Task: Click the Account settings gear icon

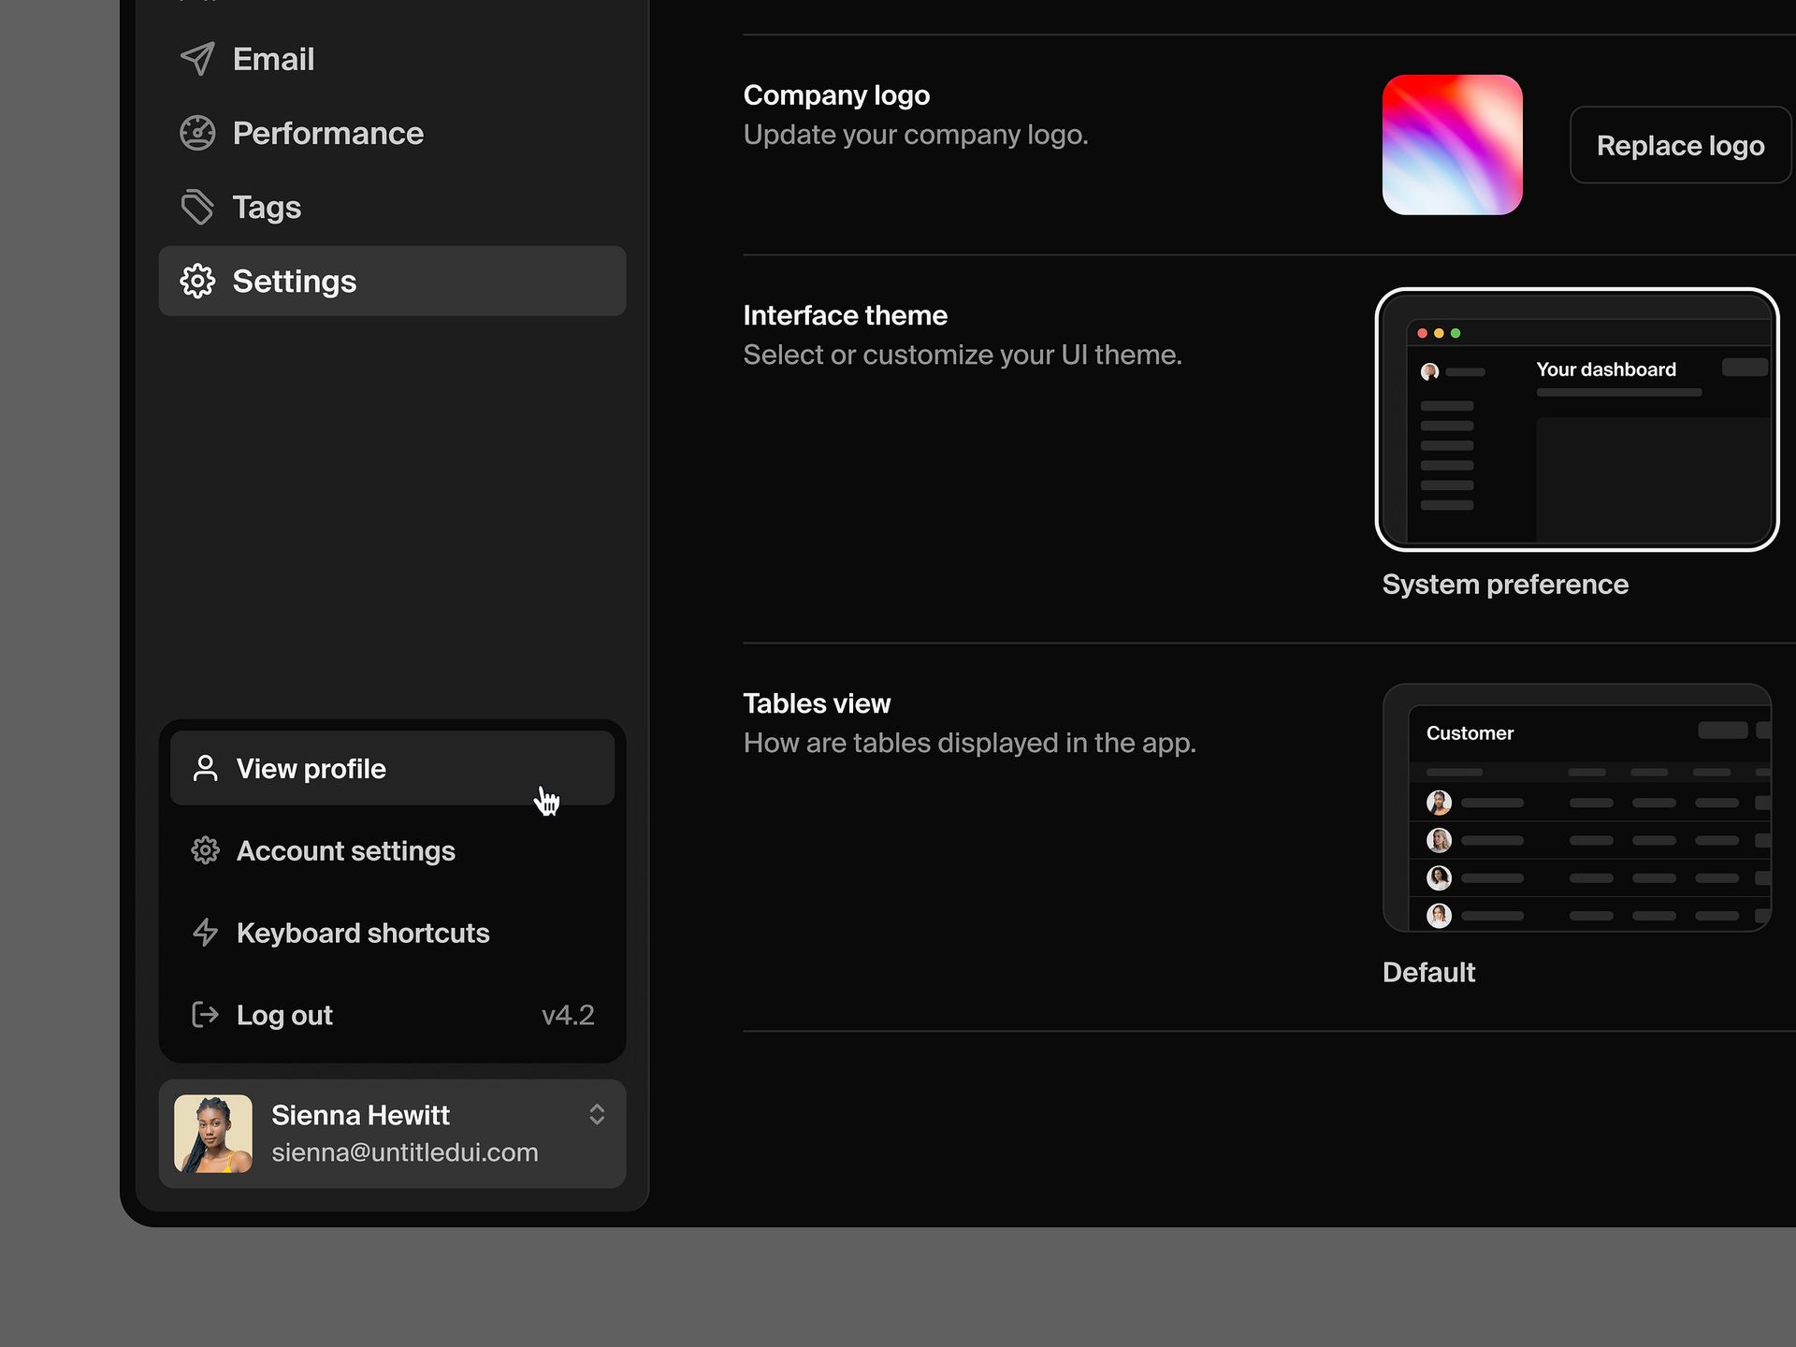Action: [205, 850]
